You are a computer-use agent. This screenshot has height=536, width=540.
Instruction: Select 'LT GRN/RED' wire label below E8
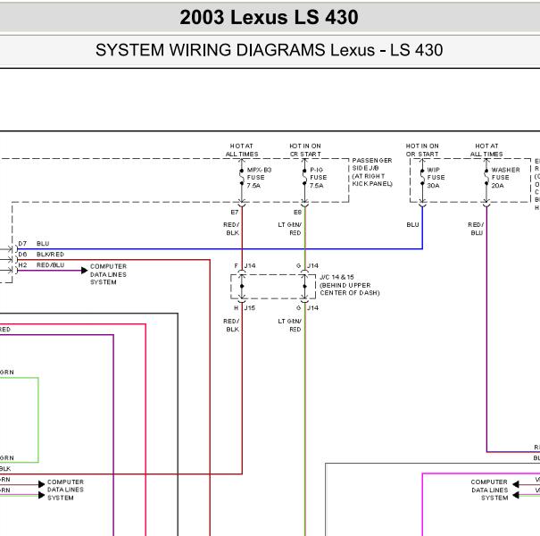pyautogui.click(x=289, y=229)
